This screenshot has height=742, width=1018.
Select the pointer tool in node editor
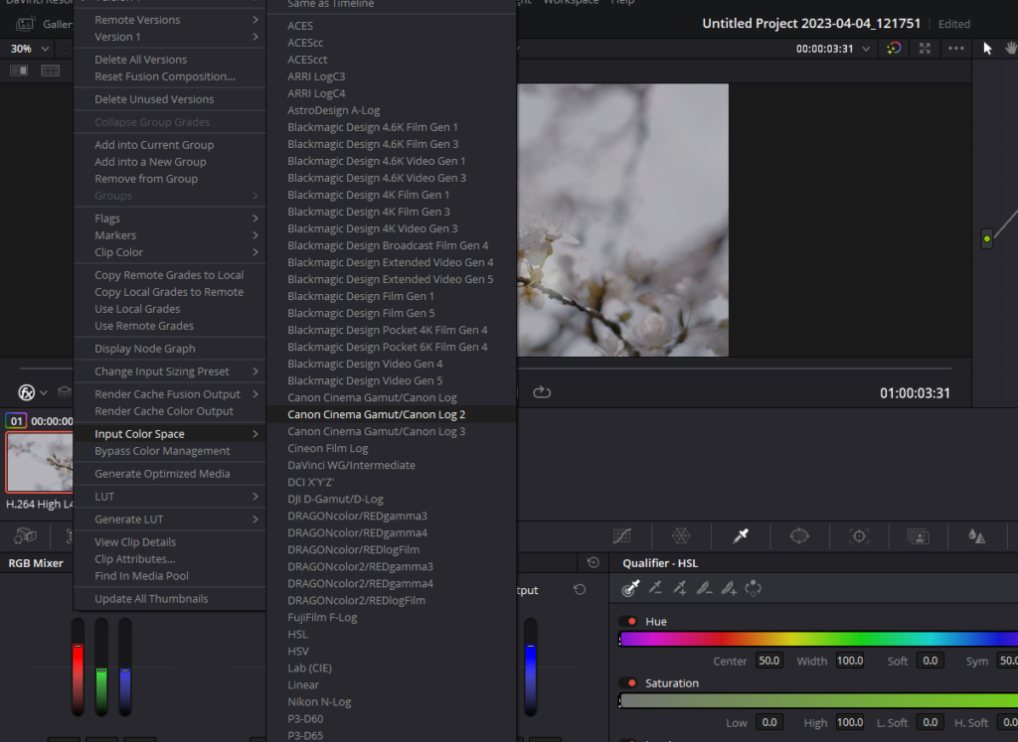(987, 49)
